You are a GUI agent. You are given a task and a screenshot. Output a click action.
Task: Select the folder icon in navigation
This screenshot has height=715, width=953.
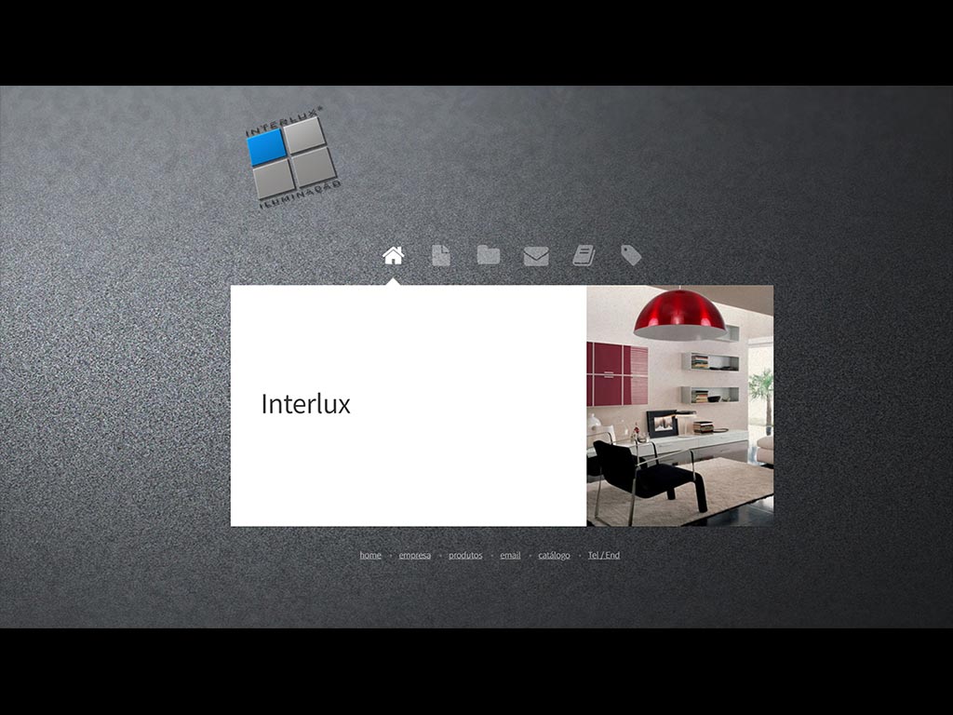(x=489, y=255)
